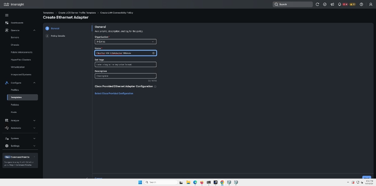Clear the Name field with the X icon
376x186 pixels.
click(x=153, y=53)
